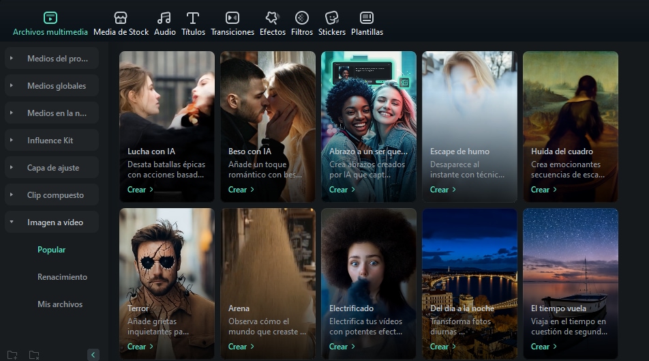Select the Renacimiento category

[62, 277]
